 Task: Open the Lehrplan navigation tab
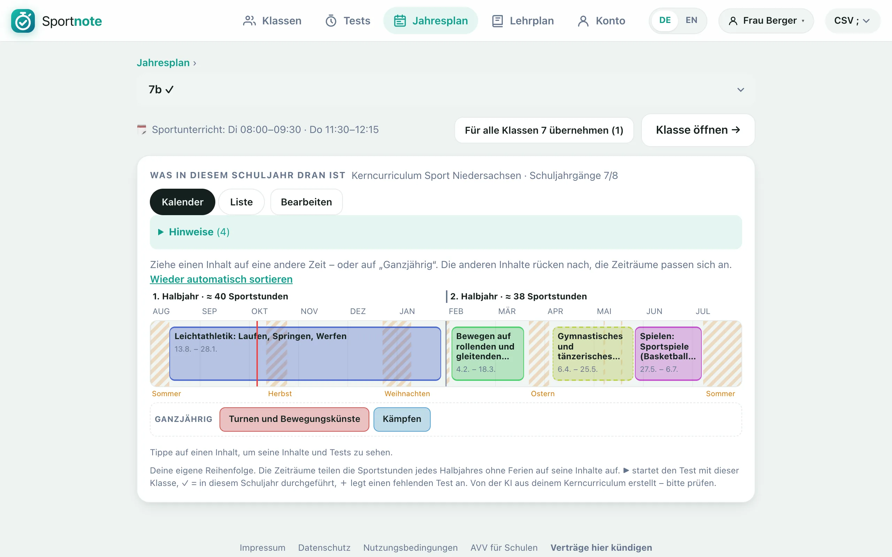point(523,21)
